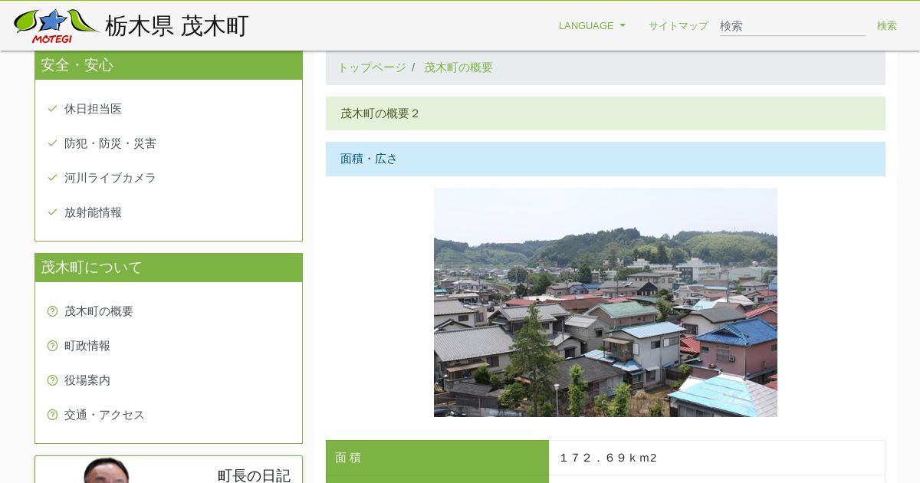920x483 pixels.
Task: Select the 面 積 table header cell
Action: coord(437,458)
